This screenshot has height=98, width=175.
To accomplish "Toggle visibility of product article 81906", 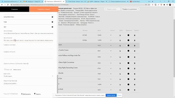I will tap(128, 40).
